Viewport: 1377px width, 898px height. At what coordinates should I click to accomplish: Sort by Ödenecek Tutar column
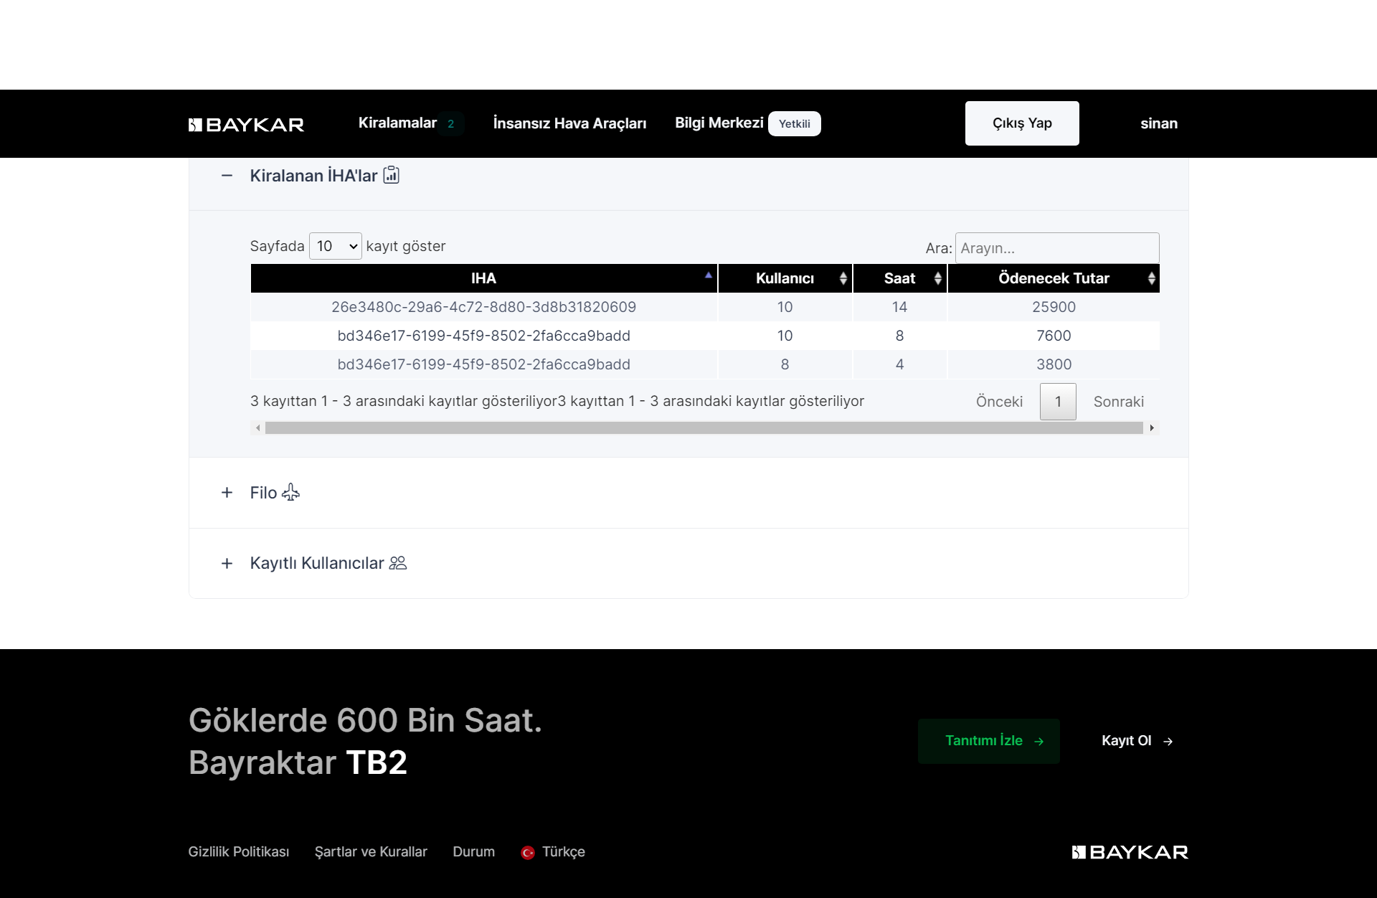pyautogui.click(x=1053, y=278)
